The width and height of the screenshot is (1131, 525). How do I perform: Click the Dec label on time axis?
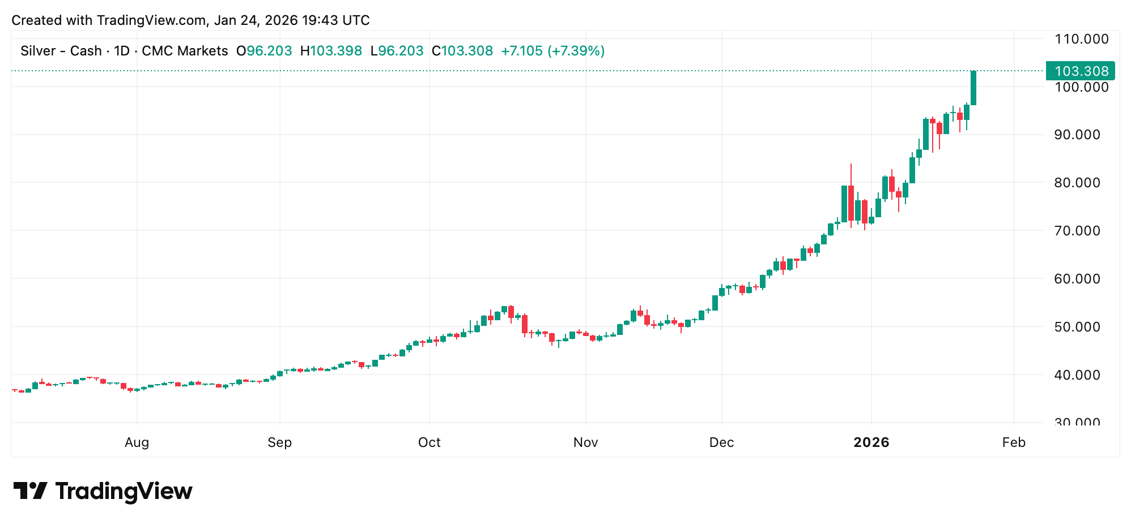click(721, 442)
